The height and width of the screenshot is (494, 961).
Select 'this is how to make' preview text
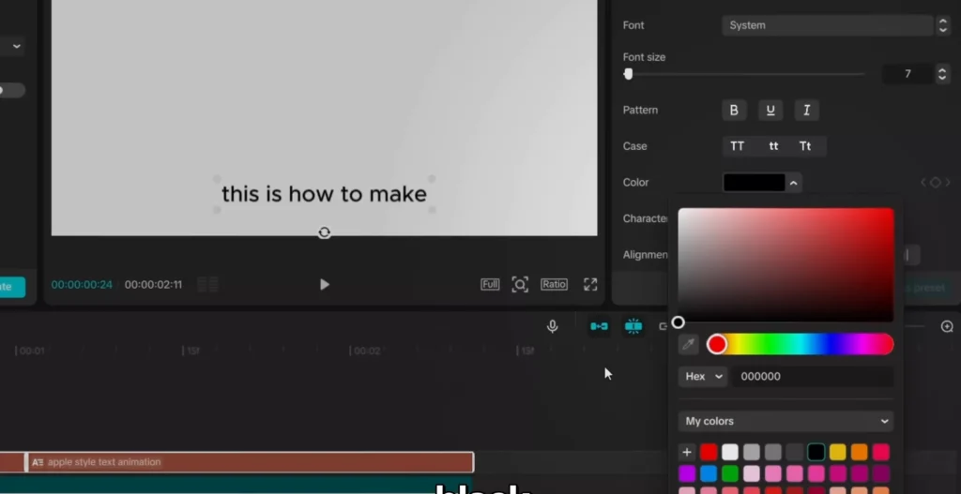[324, 194]
